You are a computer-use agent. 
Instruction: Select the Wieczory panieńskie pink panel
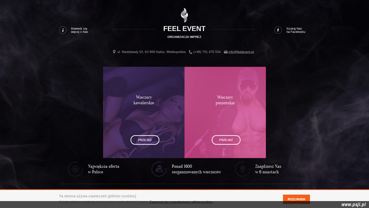pos(225,112)
